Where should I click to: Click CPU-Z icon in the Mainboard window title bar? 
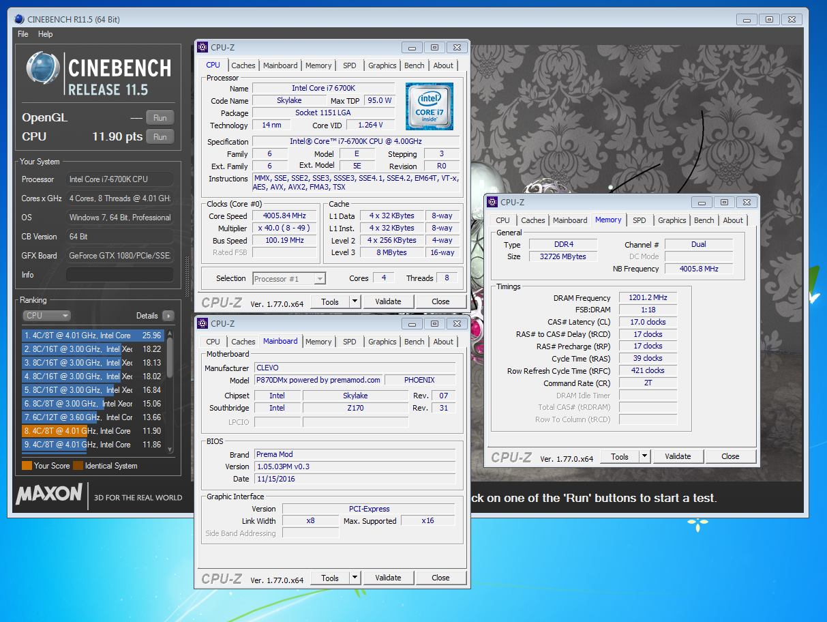pyautogui.click(x=202, y=323)
